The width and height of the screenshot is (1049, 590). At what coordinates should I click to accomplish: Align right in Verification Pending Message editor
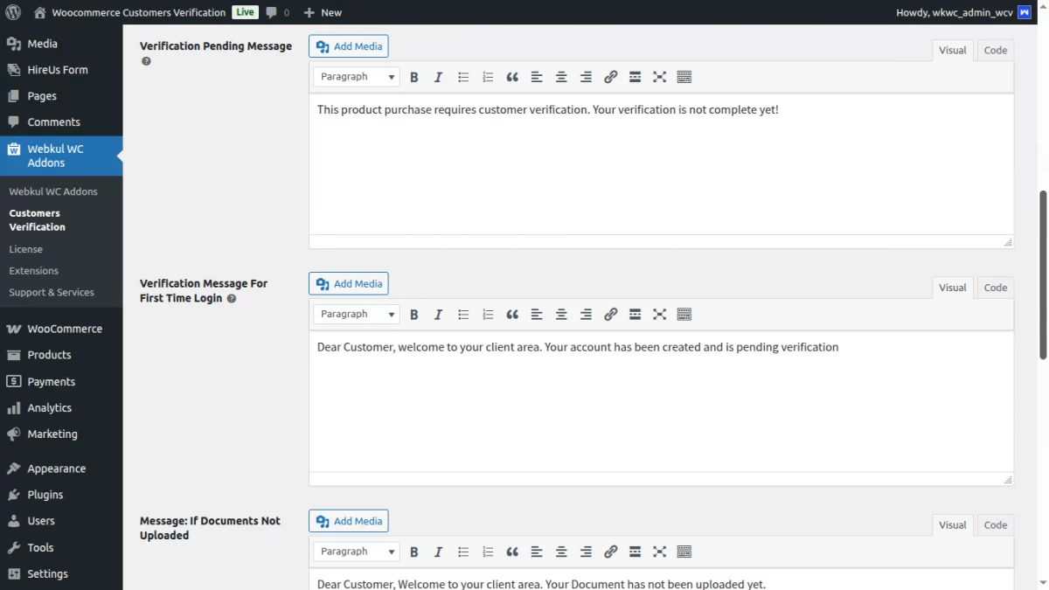point(586,77)
